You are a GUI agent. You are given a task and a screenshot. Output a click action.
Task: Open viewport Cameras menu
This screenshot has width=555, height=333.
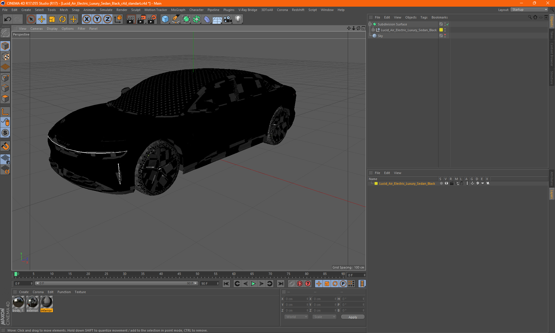(36, 29)
